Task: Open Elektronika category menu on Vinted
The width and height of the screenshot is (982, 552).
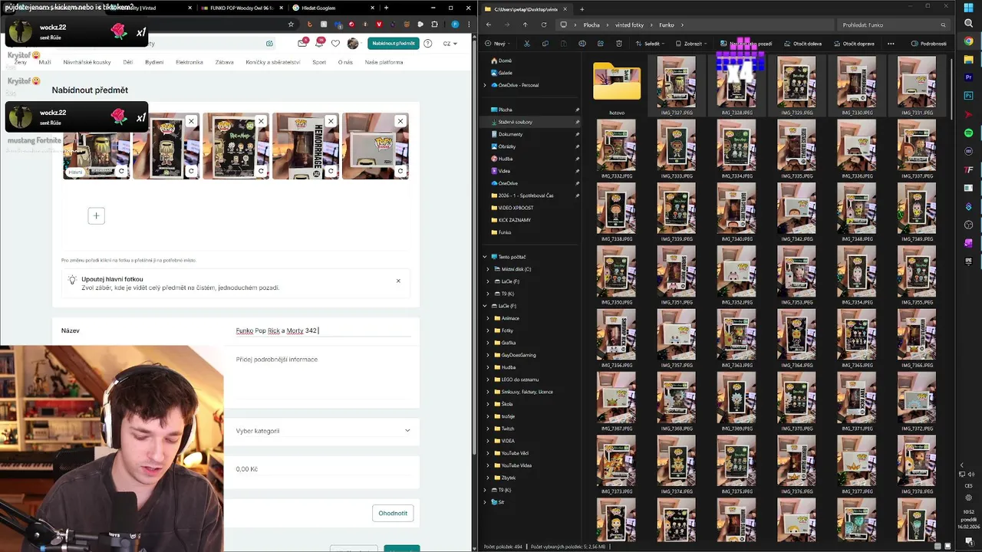Action: point(189,62)
